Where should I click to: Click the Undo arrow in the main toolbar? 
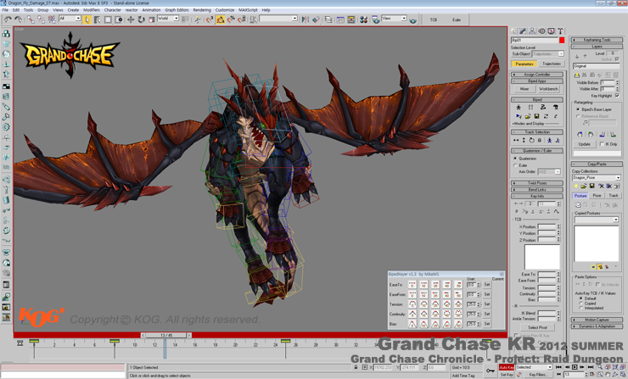(x=8, y=20)
